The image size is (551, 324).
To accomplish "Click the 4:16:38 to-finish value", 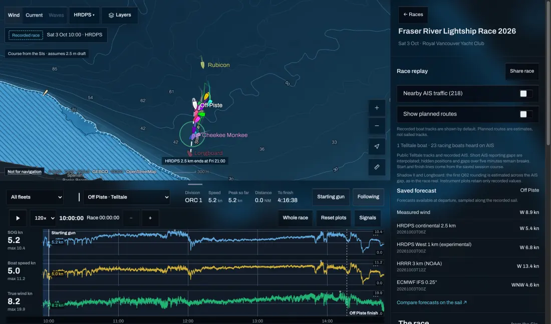I will coord(288,200).
